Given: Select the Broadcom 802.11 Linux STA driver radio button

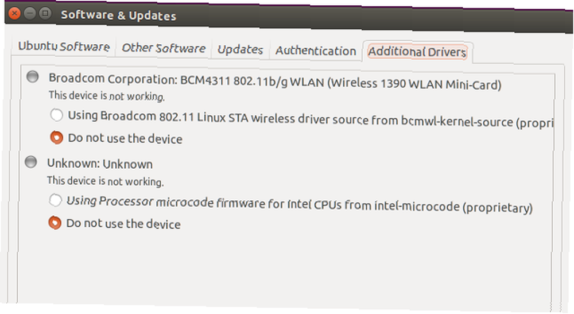Looking at the screenshot, I should 56,115.
